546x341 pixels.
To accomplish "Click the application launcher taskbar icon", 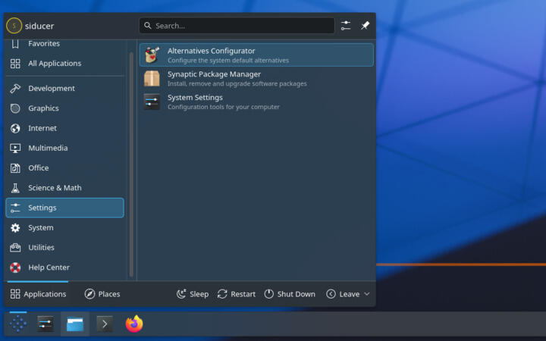I will (18, 324).
